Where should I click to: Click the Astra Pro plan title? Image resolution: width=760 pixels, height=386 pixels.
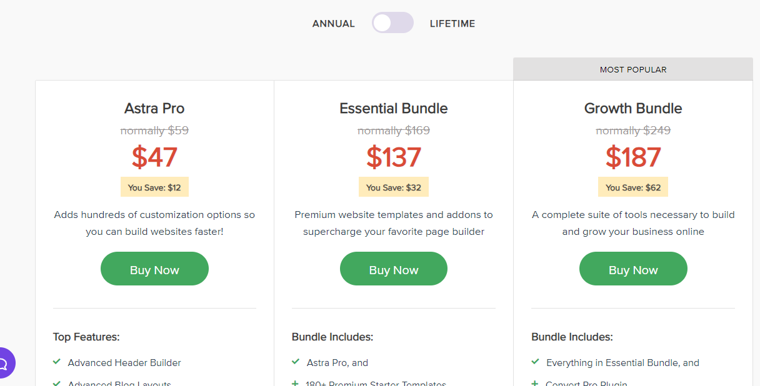154,108
